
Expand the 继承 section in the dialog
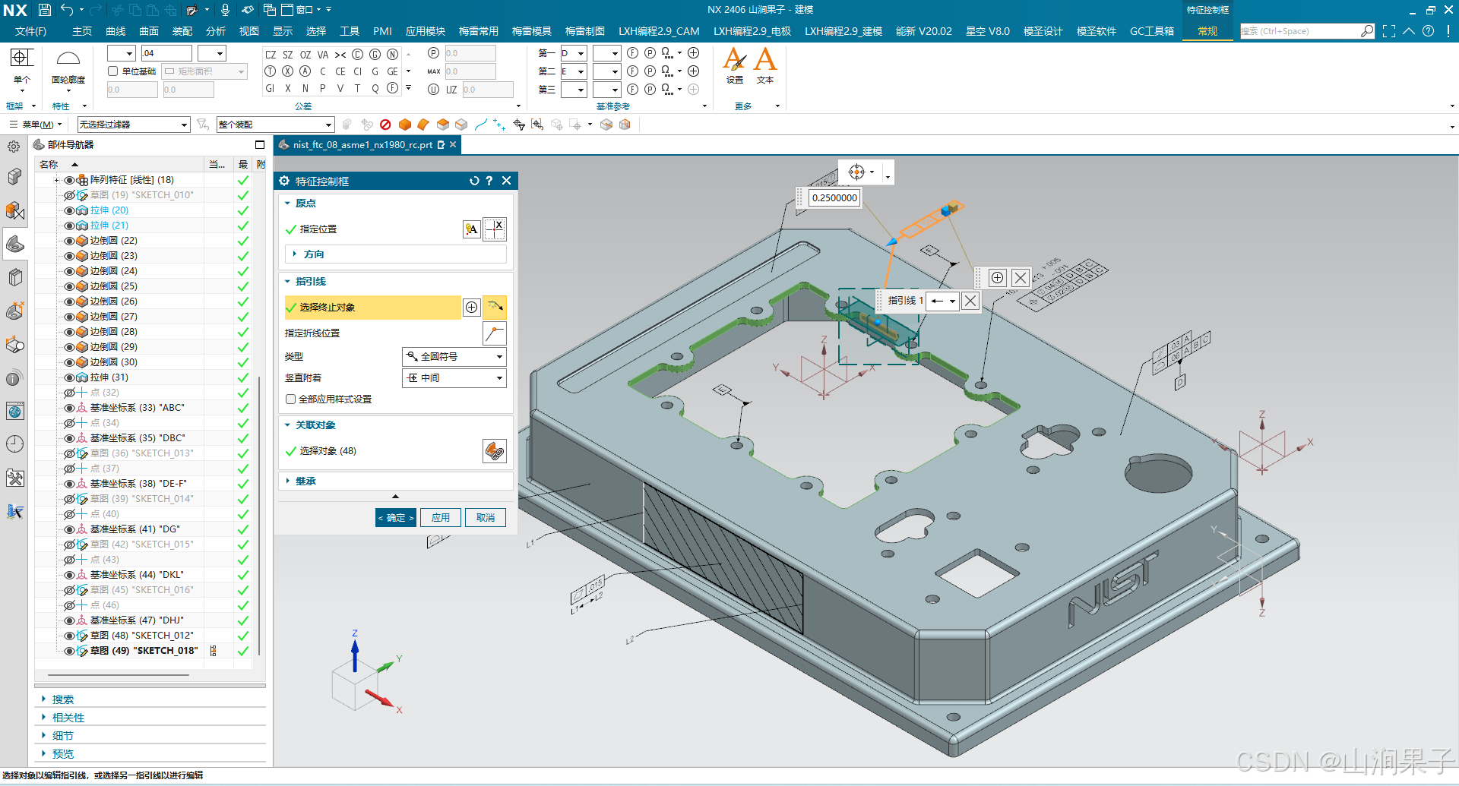tap(305, 481)
